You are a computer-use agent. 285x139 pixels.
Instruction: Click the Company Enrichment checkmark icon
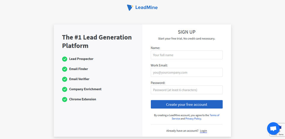point(64,89)
